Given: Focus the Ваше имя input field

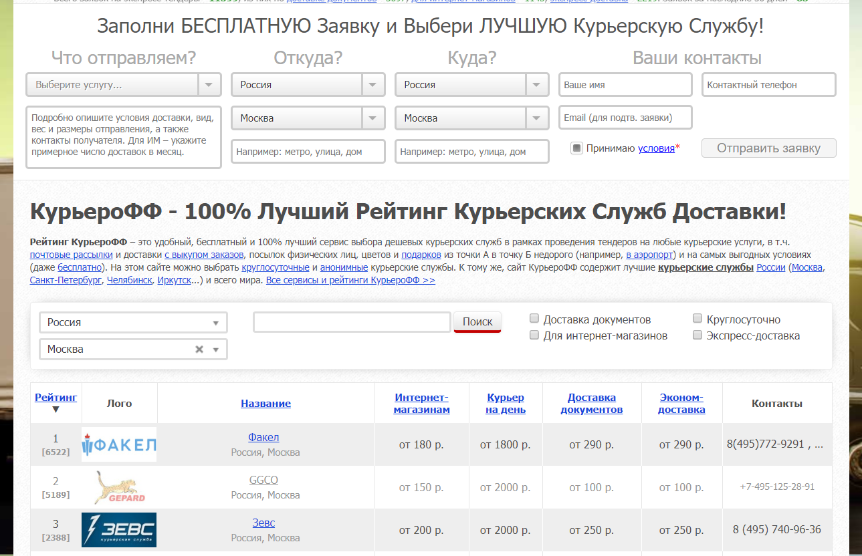Looking at the screenshot, I should point(625,85).
